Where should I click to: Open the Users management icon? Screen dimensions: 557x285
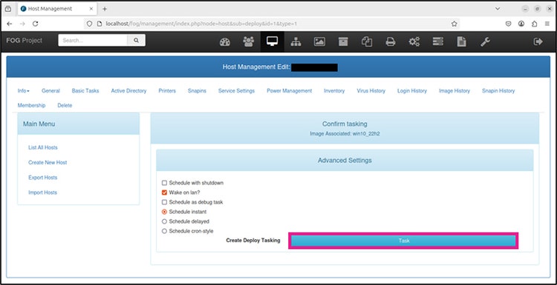[248, 41]
